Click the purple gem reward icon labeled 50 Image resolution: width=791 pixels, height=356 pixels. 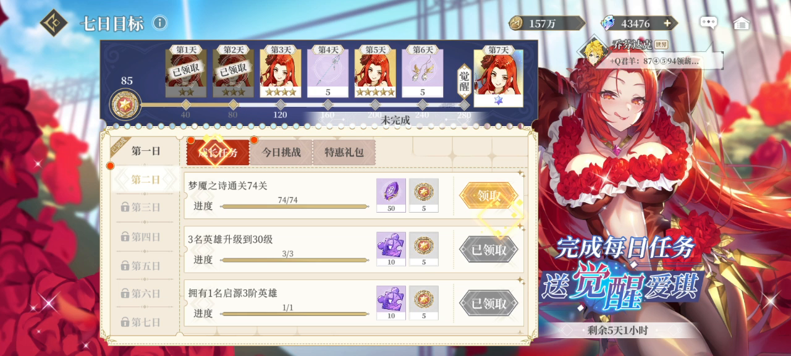[391, 195]
